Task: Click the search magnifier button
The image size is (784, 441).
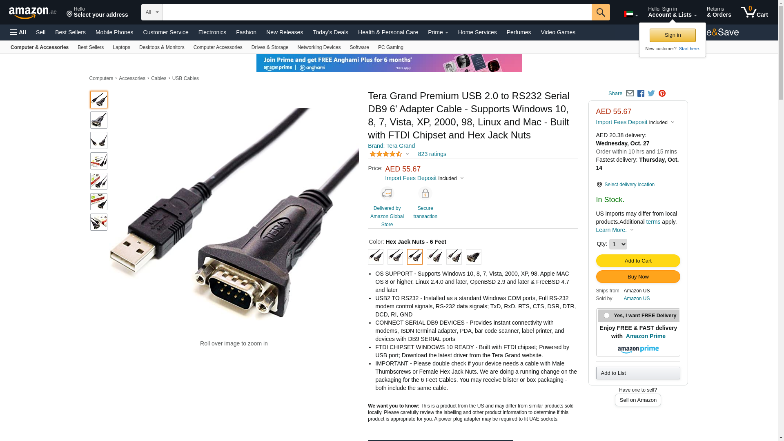Action: coord(601,12)
